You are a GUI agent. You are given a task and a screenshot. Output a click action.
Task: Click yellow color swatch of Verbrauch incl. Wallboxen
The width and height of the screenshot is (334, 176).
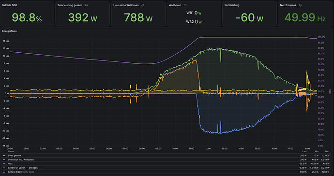coord(4,160)
